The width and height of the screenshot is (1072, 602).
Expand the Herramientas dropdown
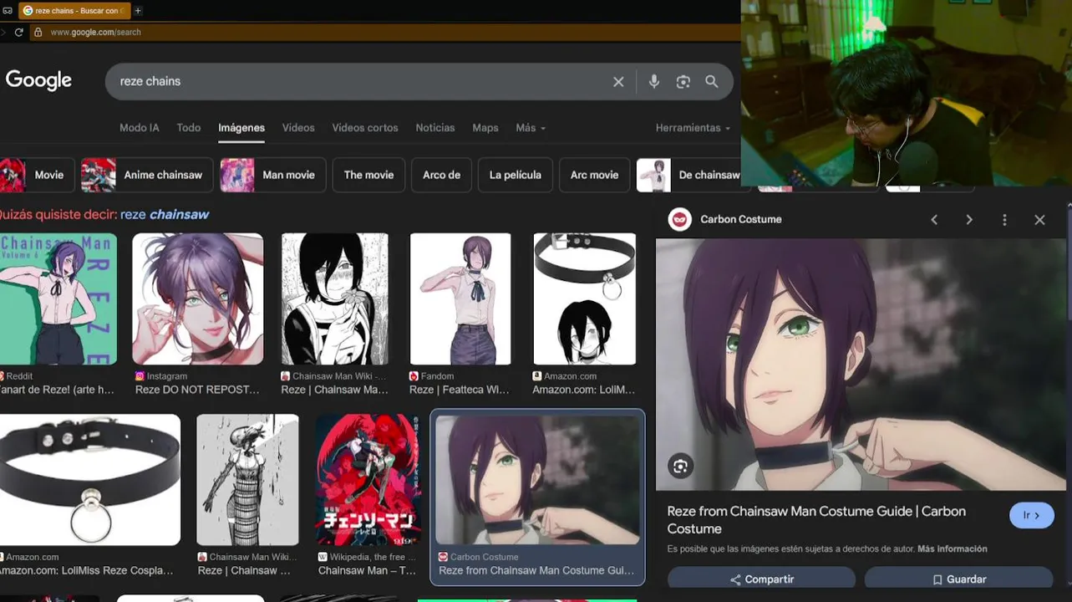pos(693,128)
